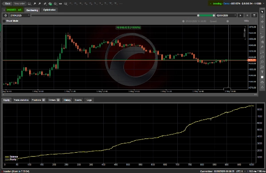Click the 100x speed value

246,21
